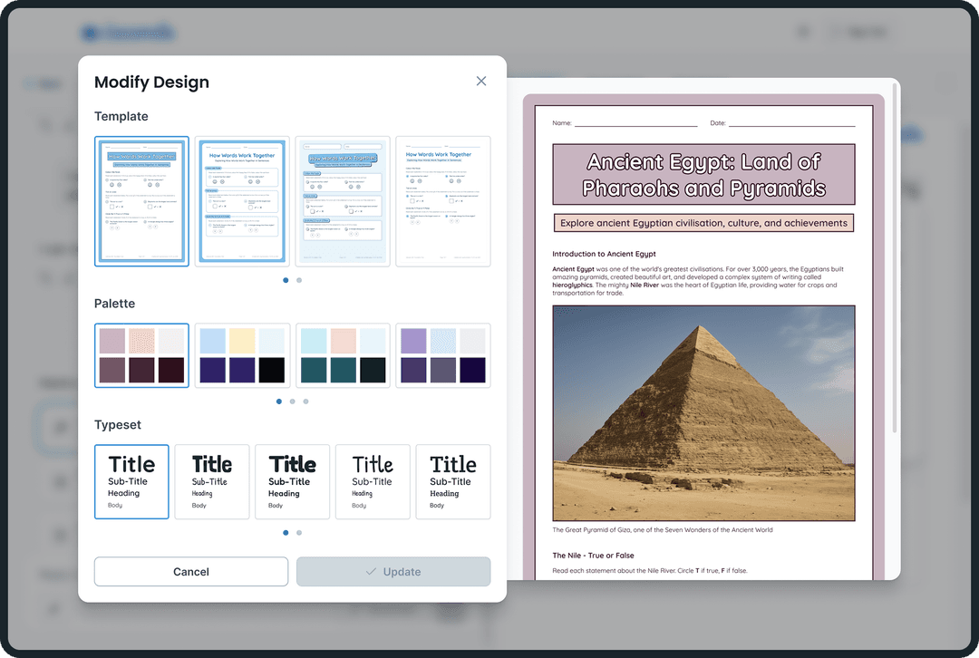Viewport: 979px width, 658px height.
Task: Pick the third heavy typeset style
Action: [x=292, y=481]
